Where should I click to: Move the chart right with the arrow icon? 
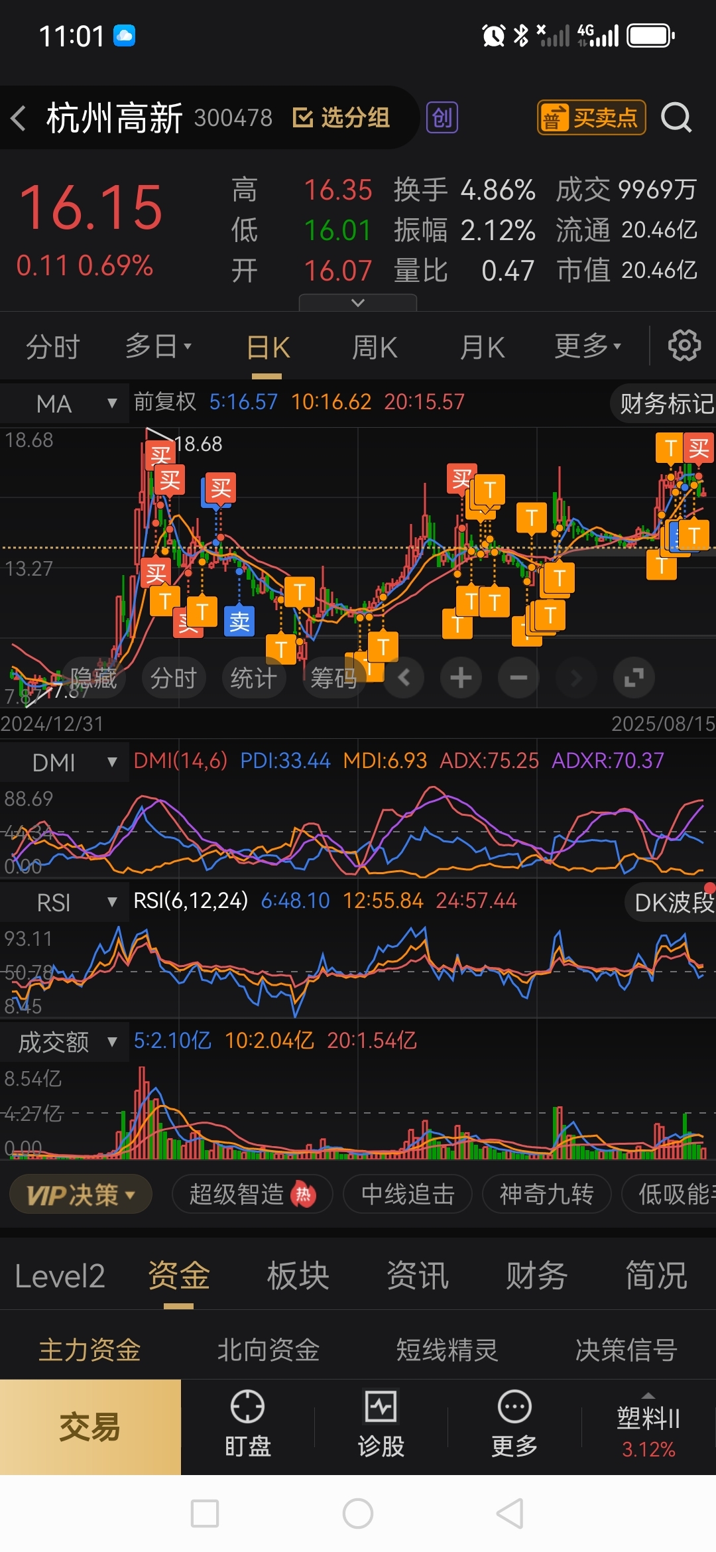click(576, 678)
